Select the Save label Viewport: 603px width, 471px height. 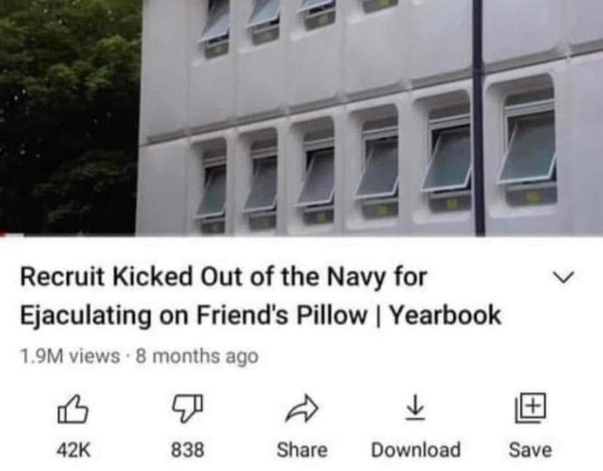point(530,450)
